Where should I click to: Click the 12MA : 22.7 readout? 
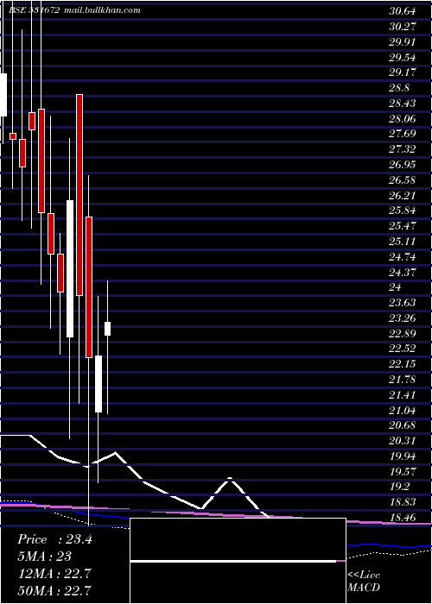[54, 574]
